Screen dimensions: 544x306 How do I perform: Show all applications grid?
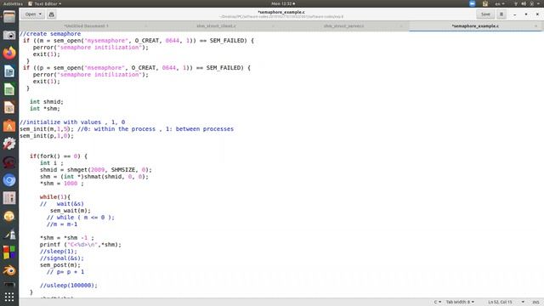tap(9, 297)
